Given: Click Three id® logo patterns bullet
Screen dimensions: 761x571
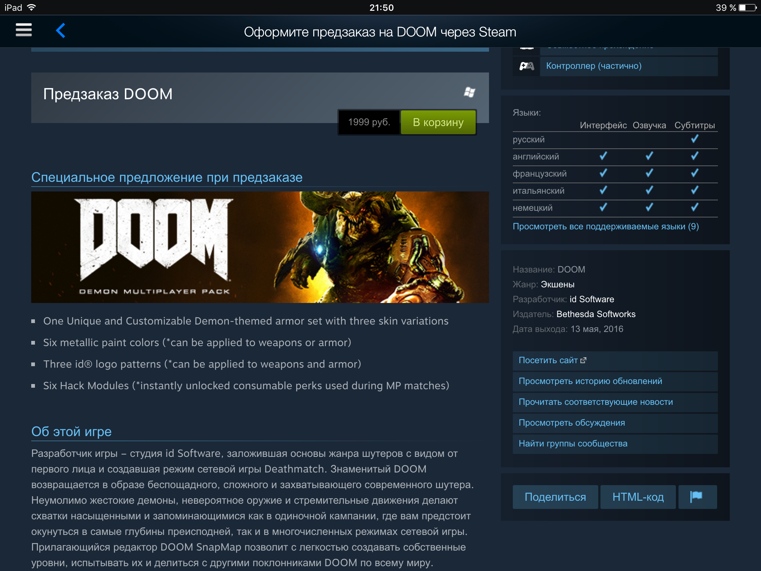Looking at the screenshot, I should [x=202, y=364].
